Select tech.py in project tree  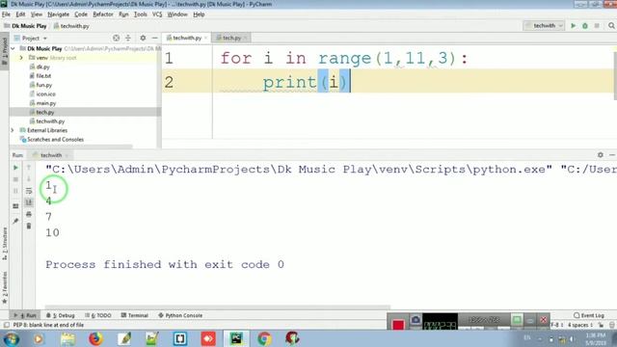point(45,112)
